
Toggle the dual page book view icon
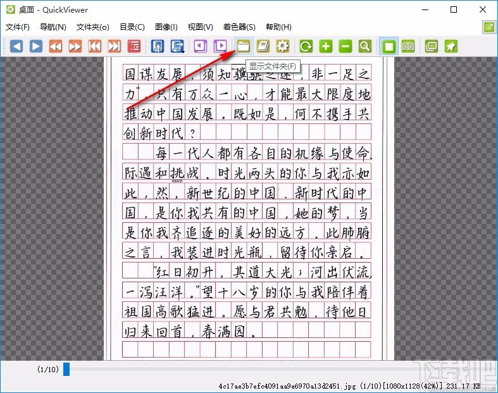click(x=408, y=46)
